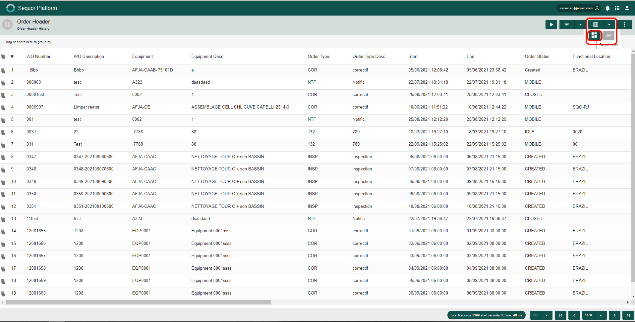Sort by the Start column header

tap(413, 57)
